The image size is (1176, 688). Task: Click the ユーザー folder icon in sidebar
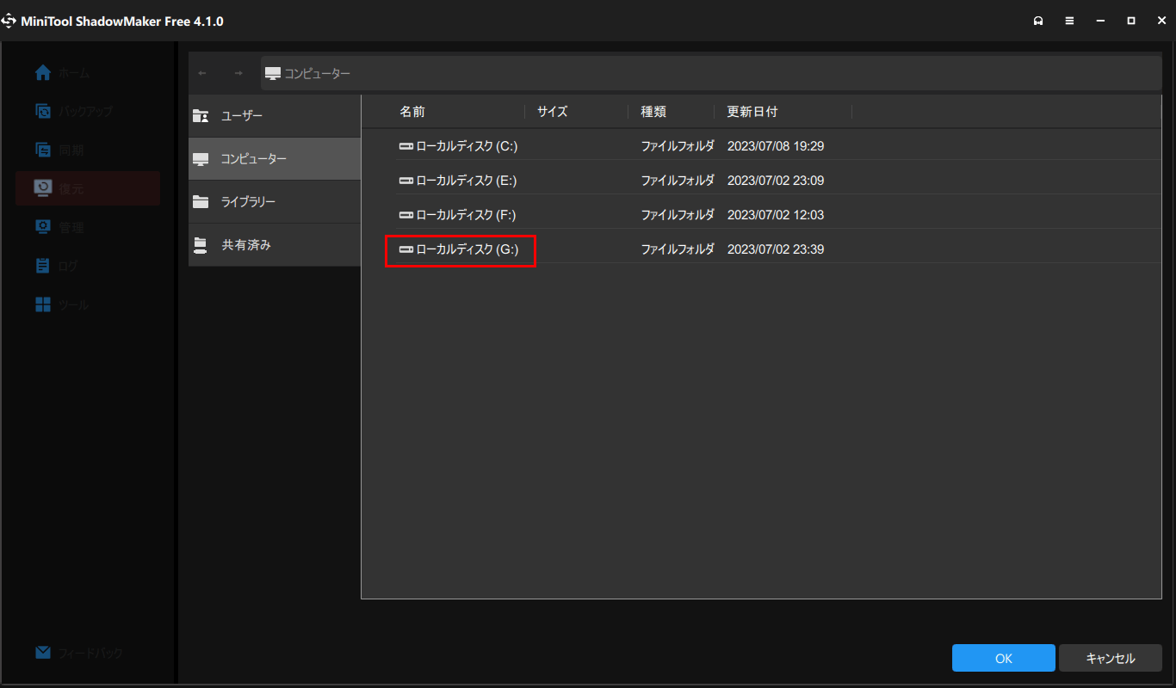pos(201,116)
